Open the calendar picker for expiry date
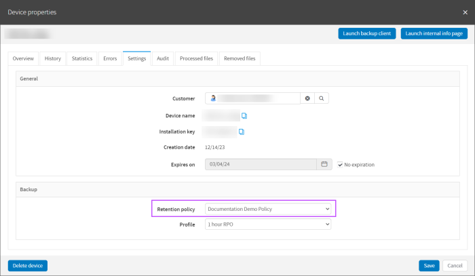This screenshot has height=276, width=475. point(324,164)
